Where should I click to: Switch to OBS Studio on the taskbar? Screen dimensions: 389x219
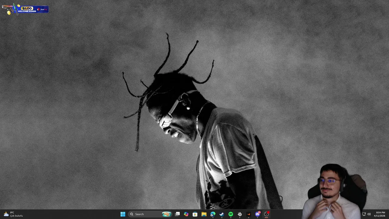[267, 214]
